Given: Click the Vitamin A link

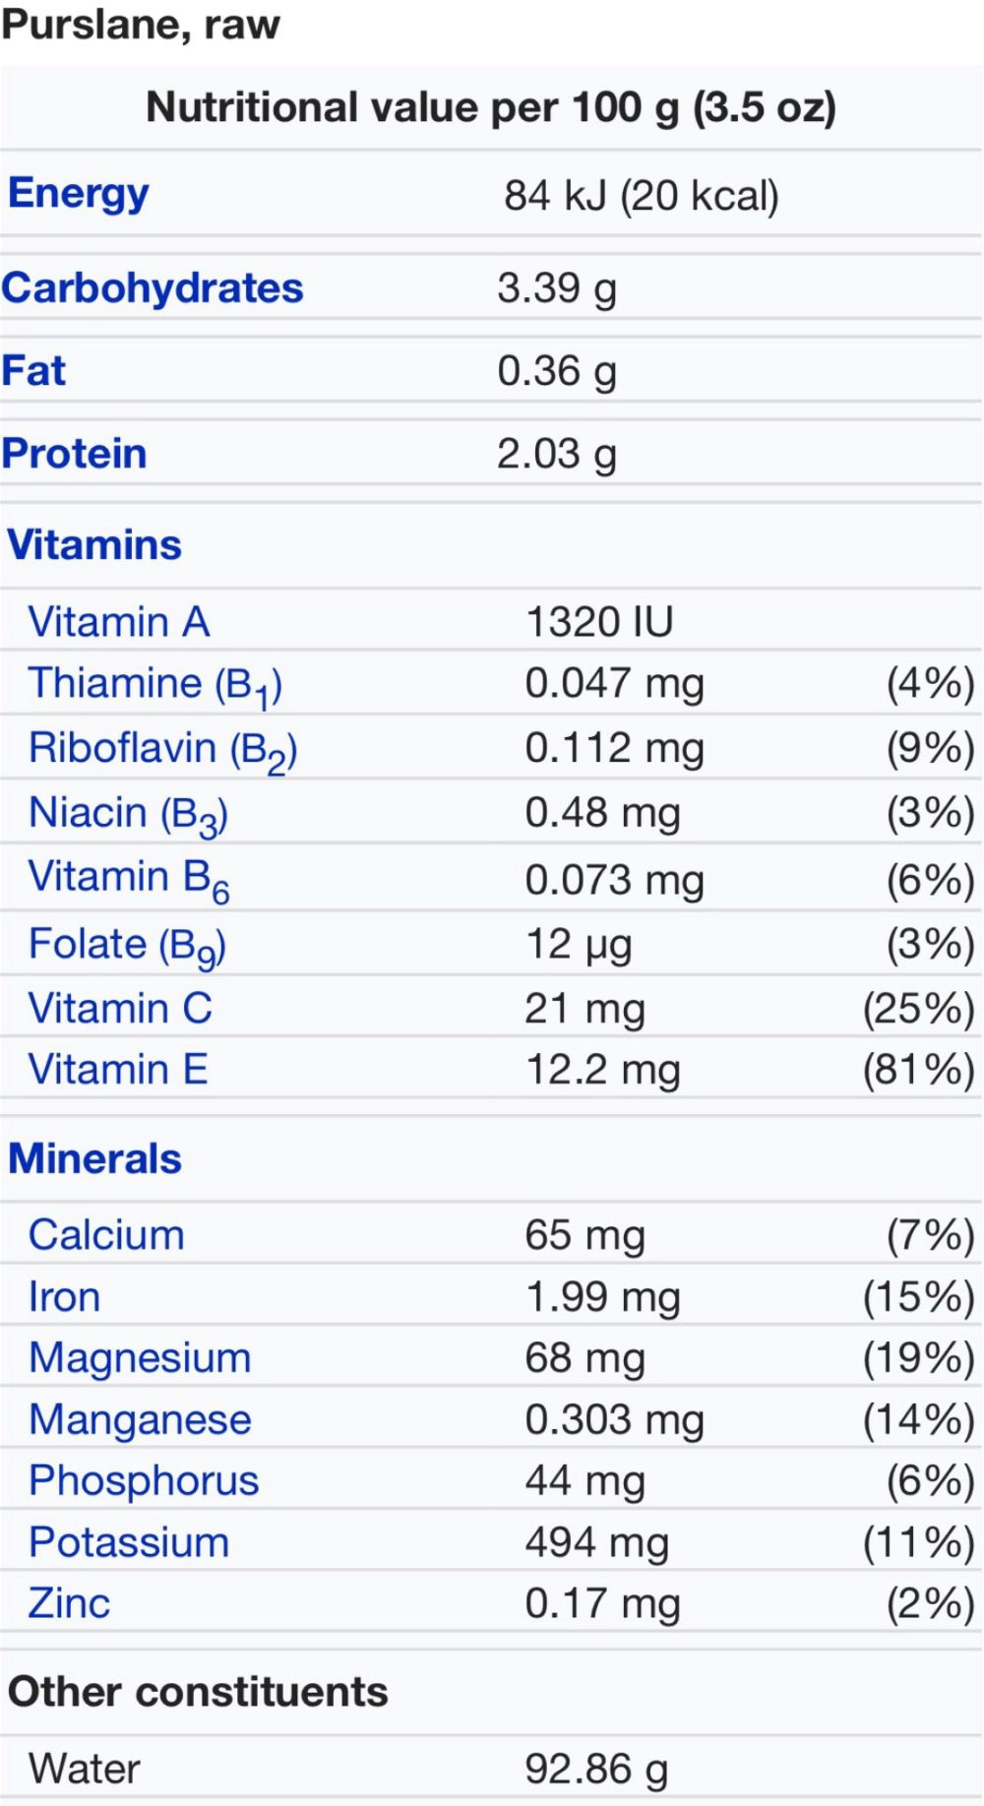Looking at the screenshot, I should pyautogui.click(x=119, y=622).
